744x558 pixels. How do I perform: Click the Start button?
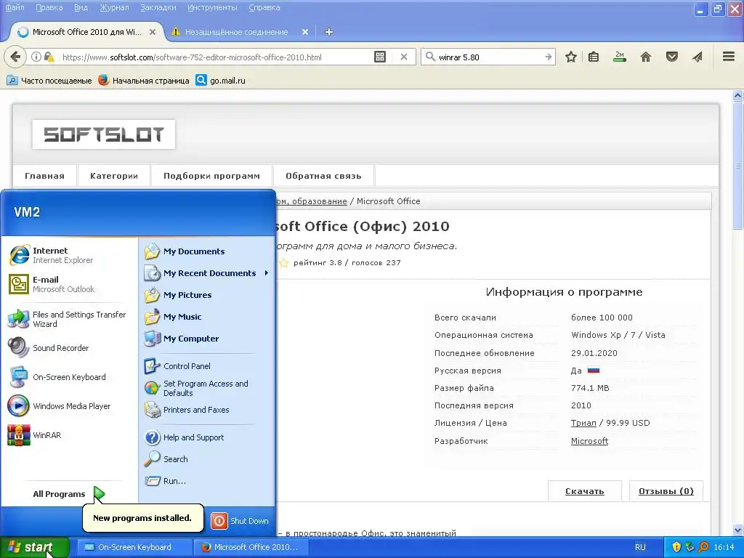click(34, 547)
